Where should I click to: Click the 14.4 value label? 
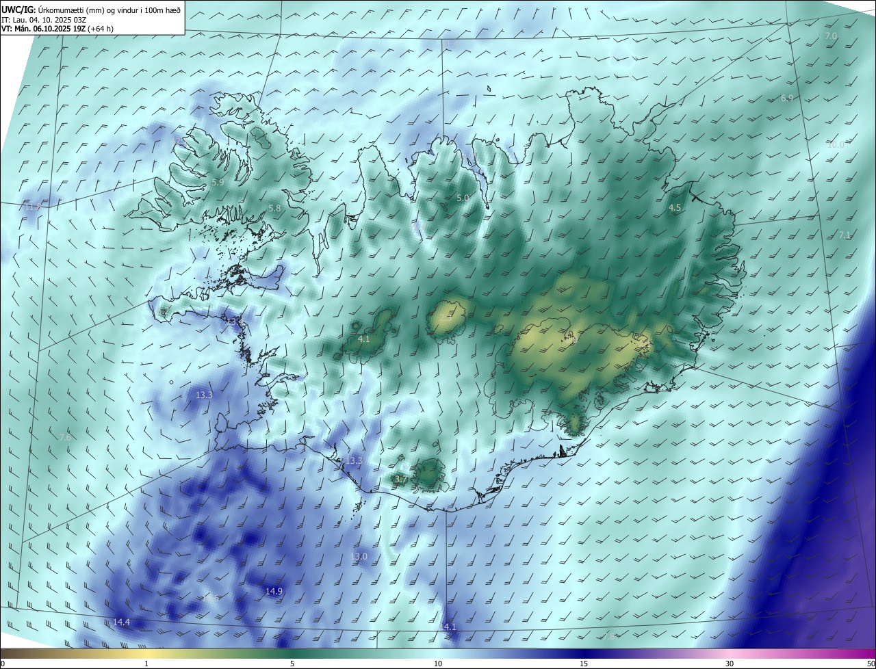pyautogui.click(x=121, y=622)
